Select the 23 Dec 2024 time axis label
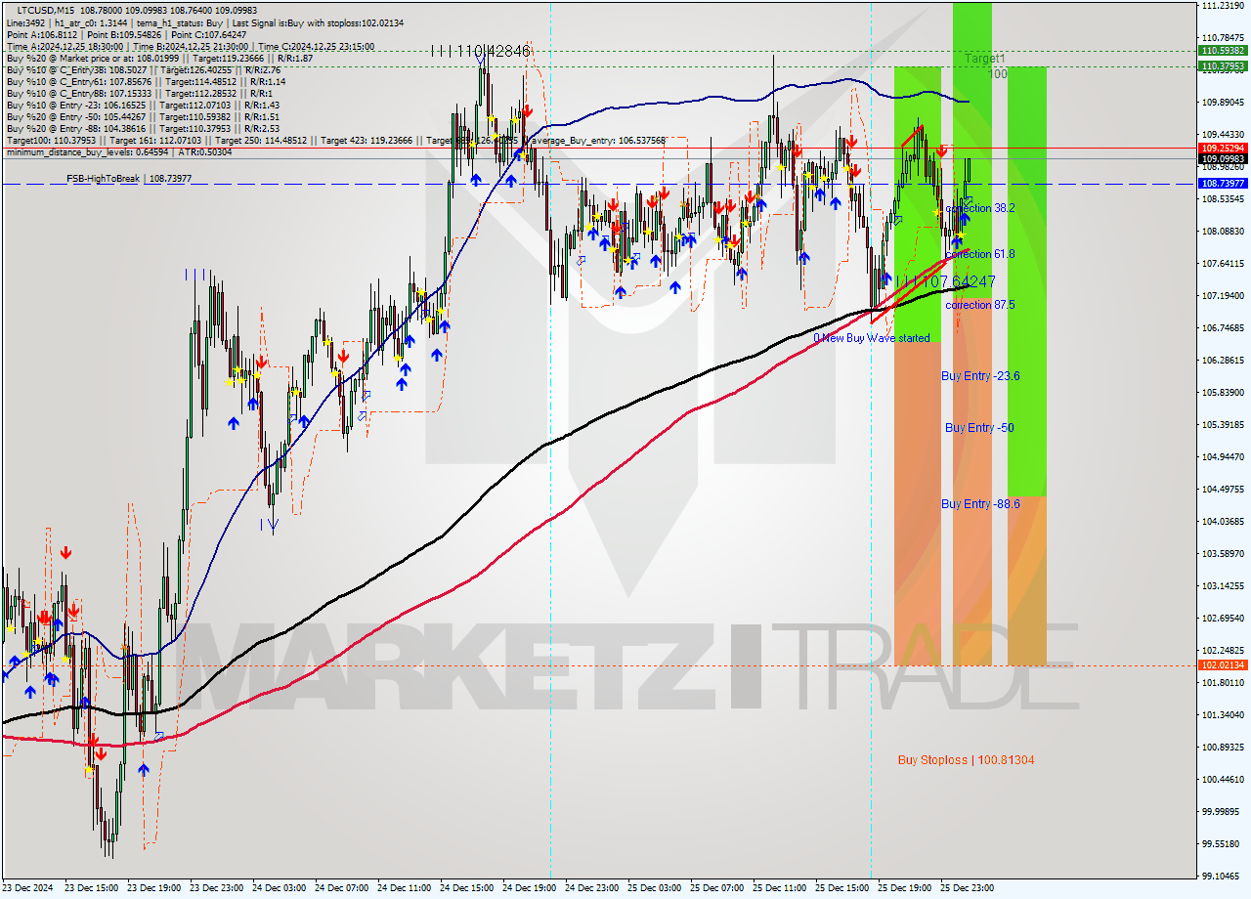The width and height of the screenshot is (1251, 899). [28, 888]
